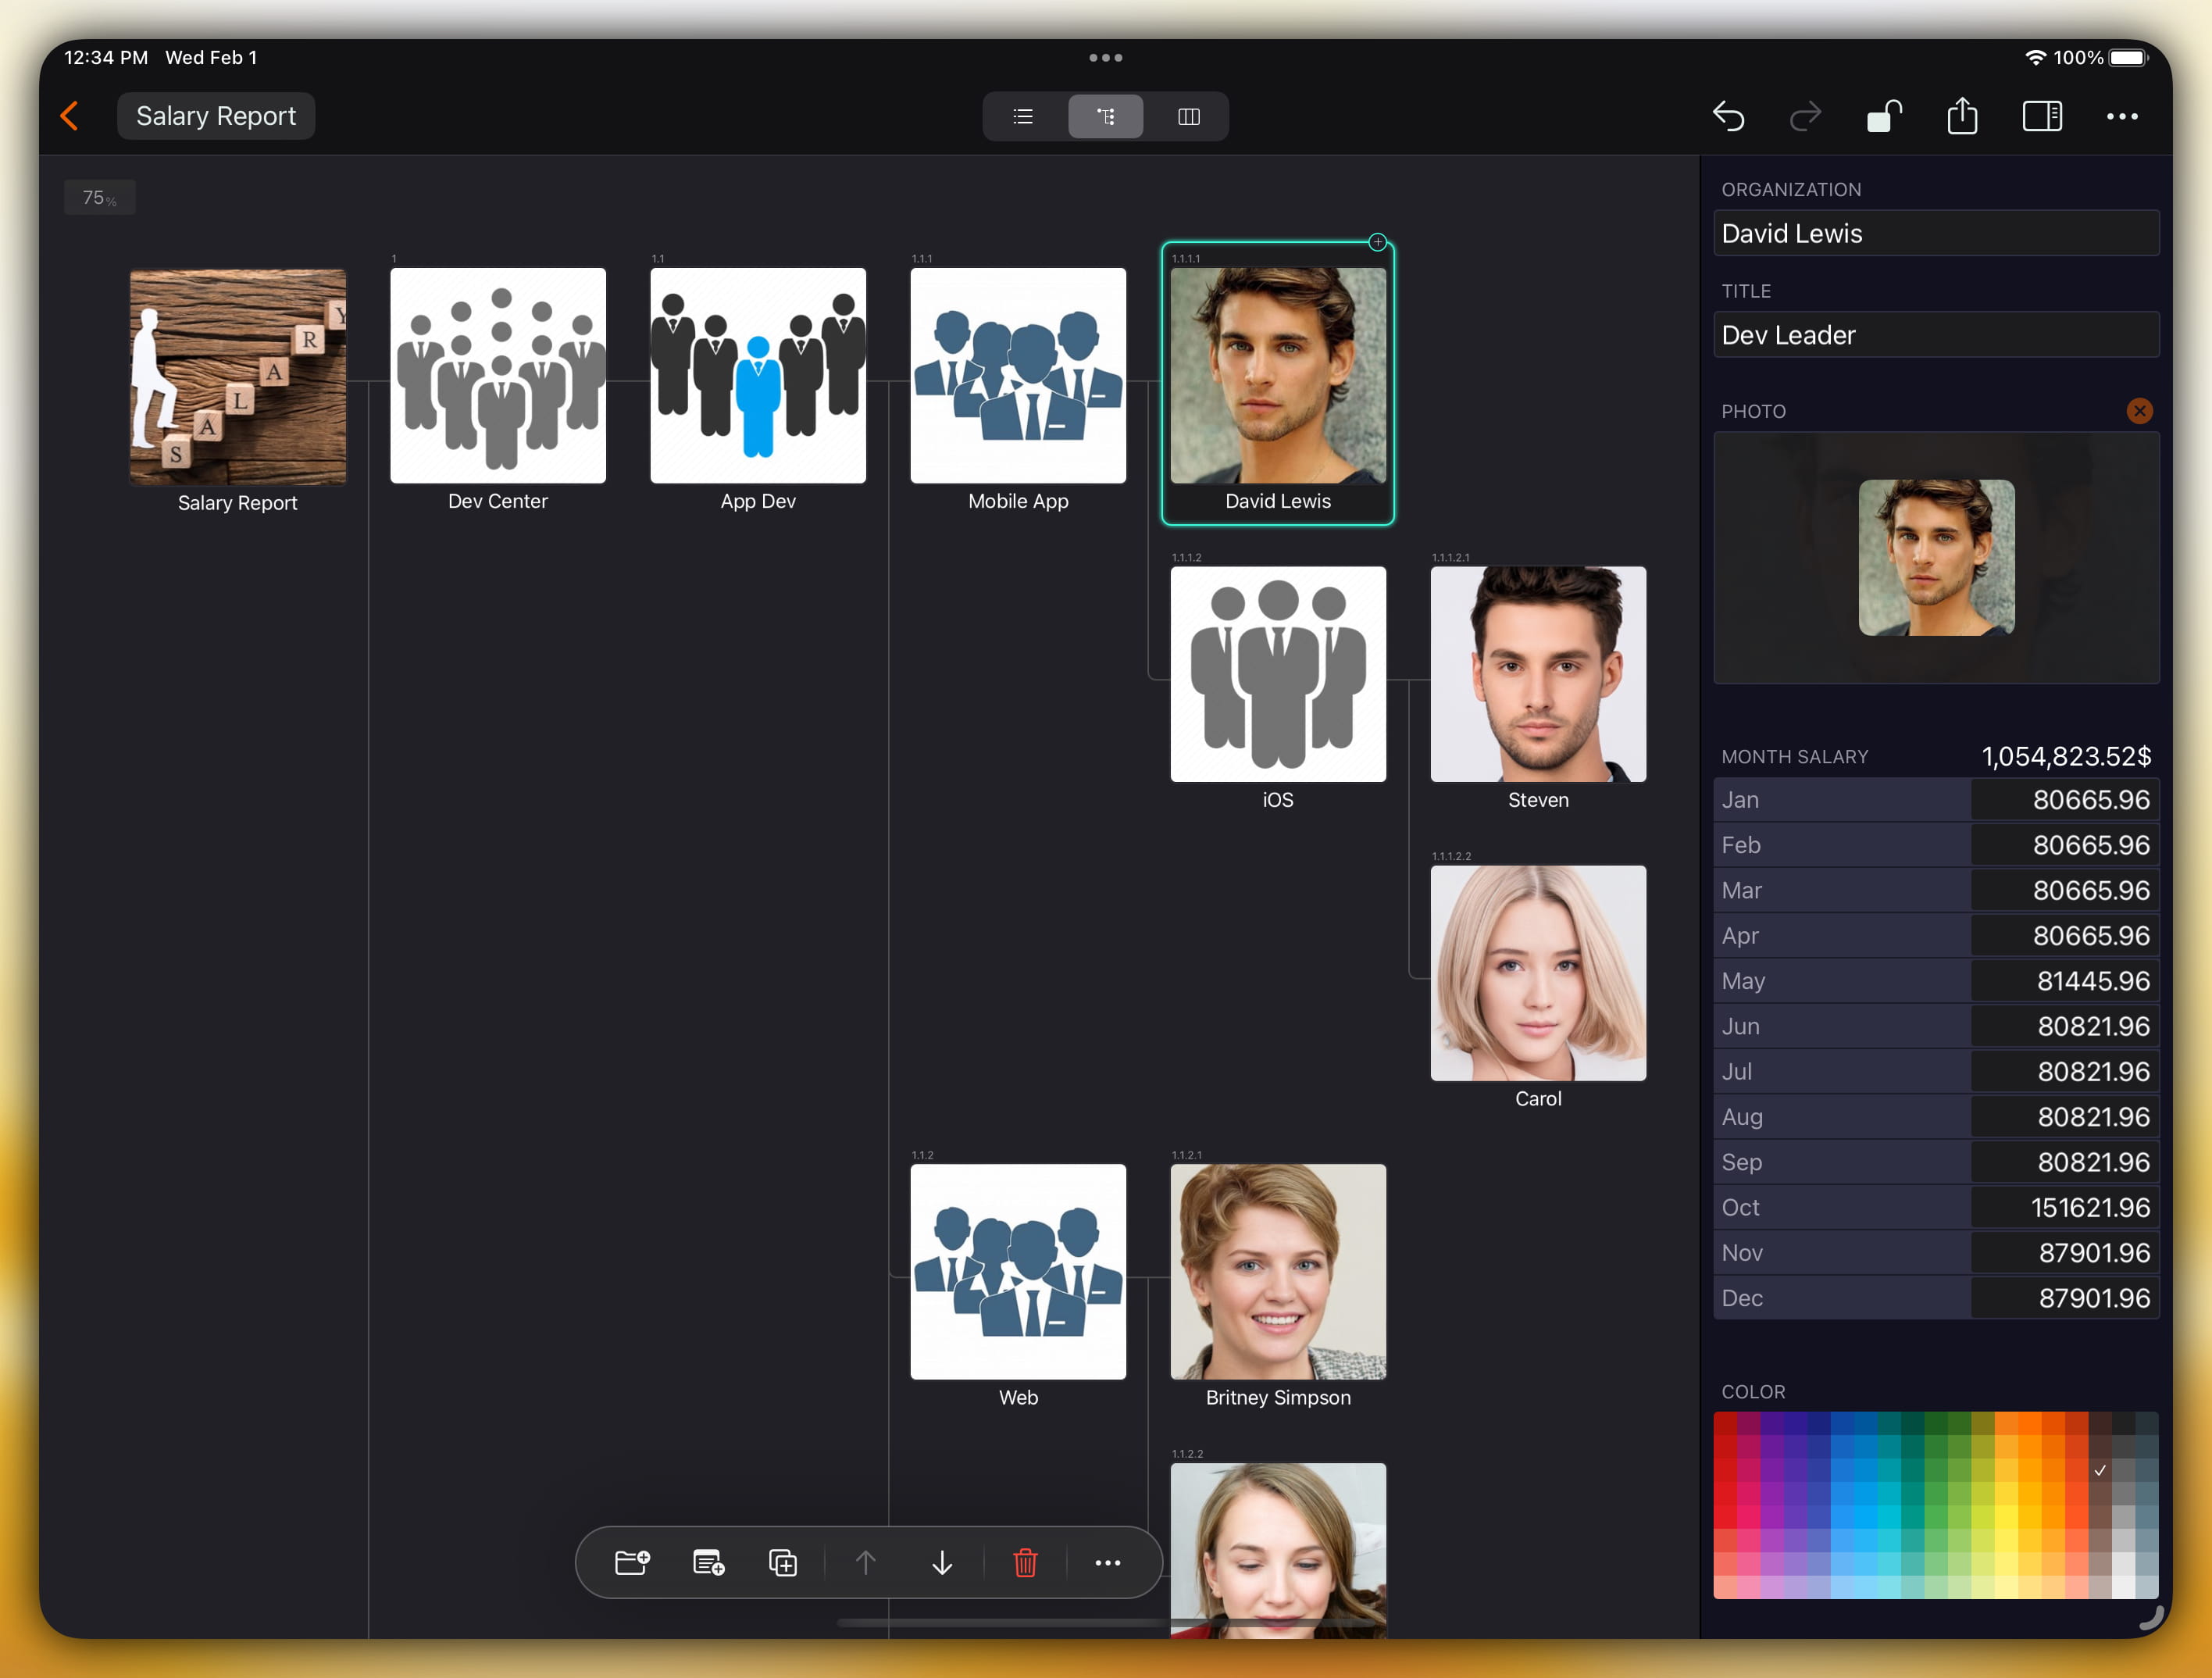Open bottom toolbar more options ellipsis

pyautogui.click(x=1107, y=1562)
